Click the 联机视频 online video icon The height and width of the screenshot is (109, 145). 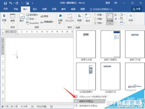(70, 18)
